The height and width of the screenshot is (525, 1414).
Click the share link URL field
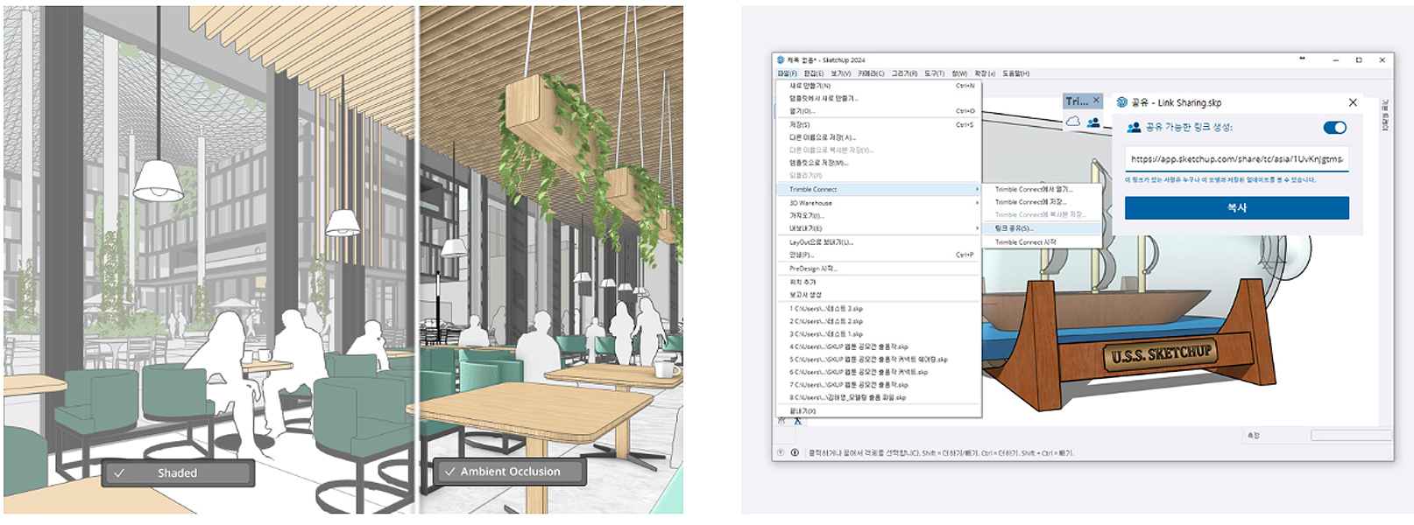pyautogui.click(x=1236, y=159)
